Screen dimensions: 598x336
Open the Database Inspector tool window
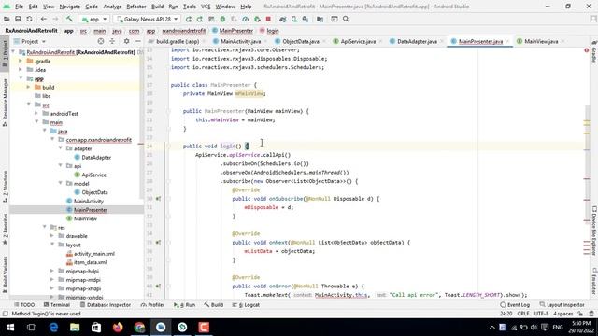(106, 305)
